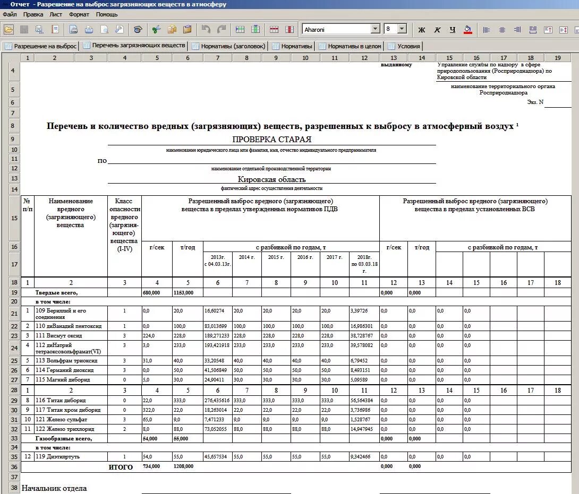The image size is (579, 494).
Task: Click the ИТОГО total 1208,000 cell
Action: (x=188, y=466)
